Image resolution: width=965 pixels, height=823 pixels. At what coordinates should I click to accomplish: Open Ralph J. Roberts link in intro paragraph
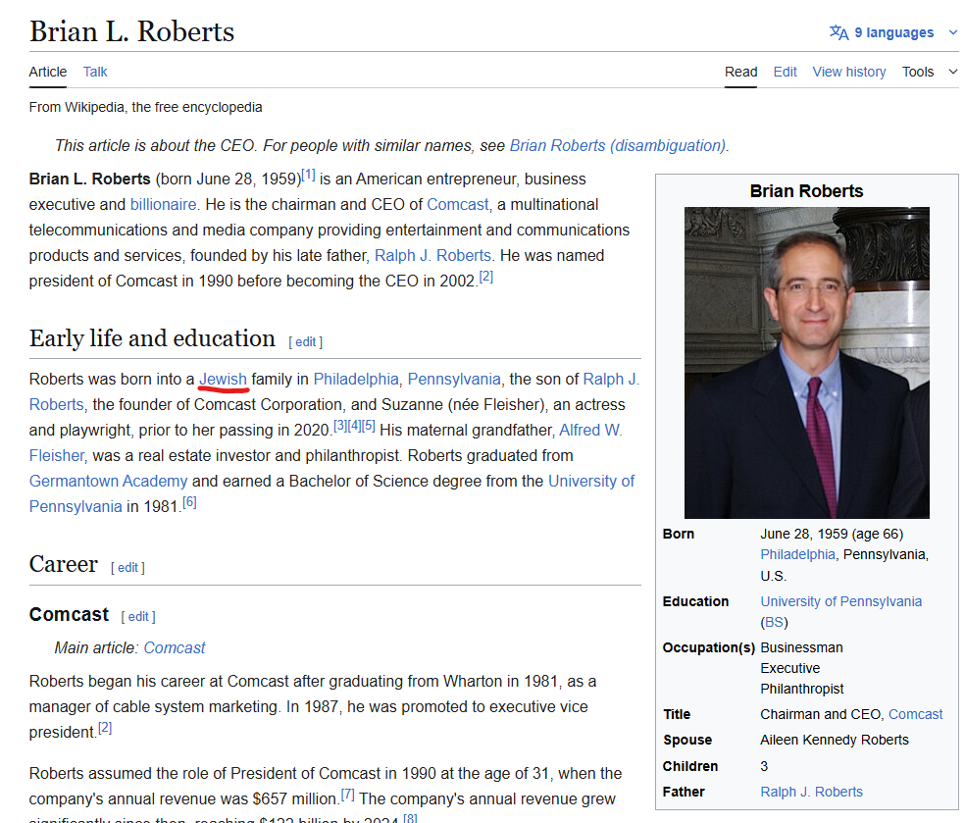pos(432,255)
